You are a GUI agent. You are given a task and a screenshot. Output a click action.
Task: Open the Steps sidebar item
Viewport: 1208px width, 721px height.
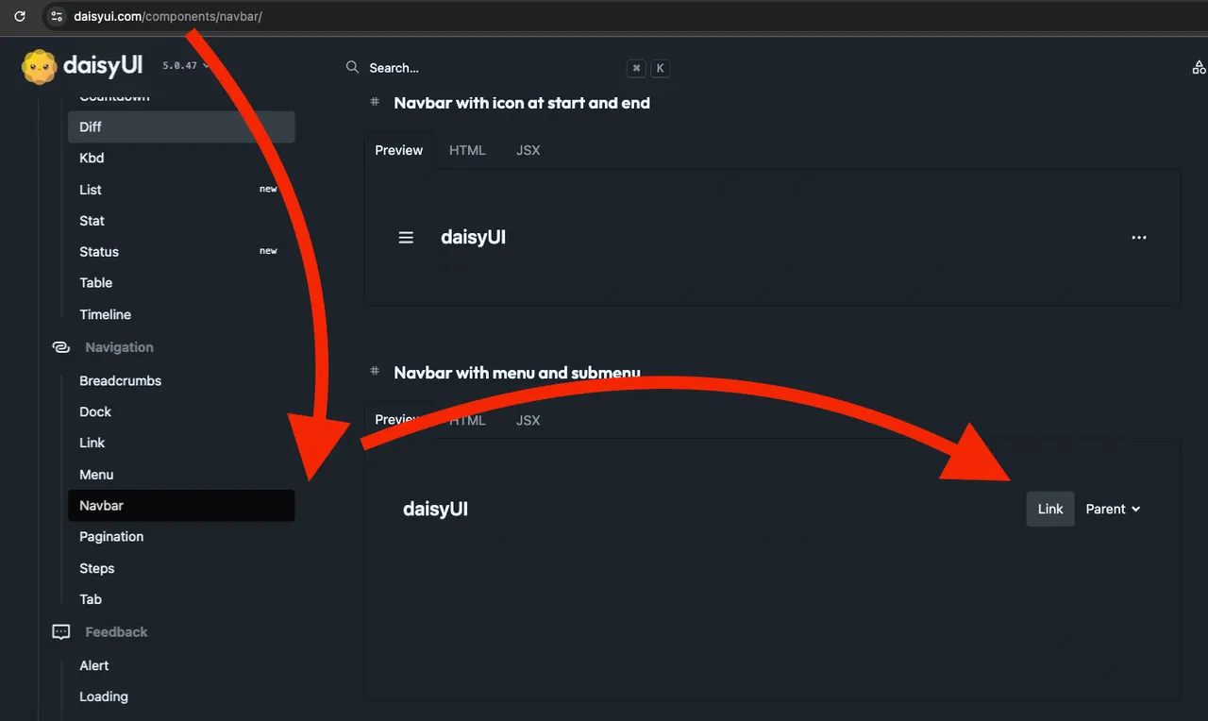181,568
